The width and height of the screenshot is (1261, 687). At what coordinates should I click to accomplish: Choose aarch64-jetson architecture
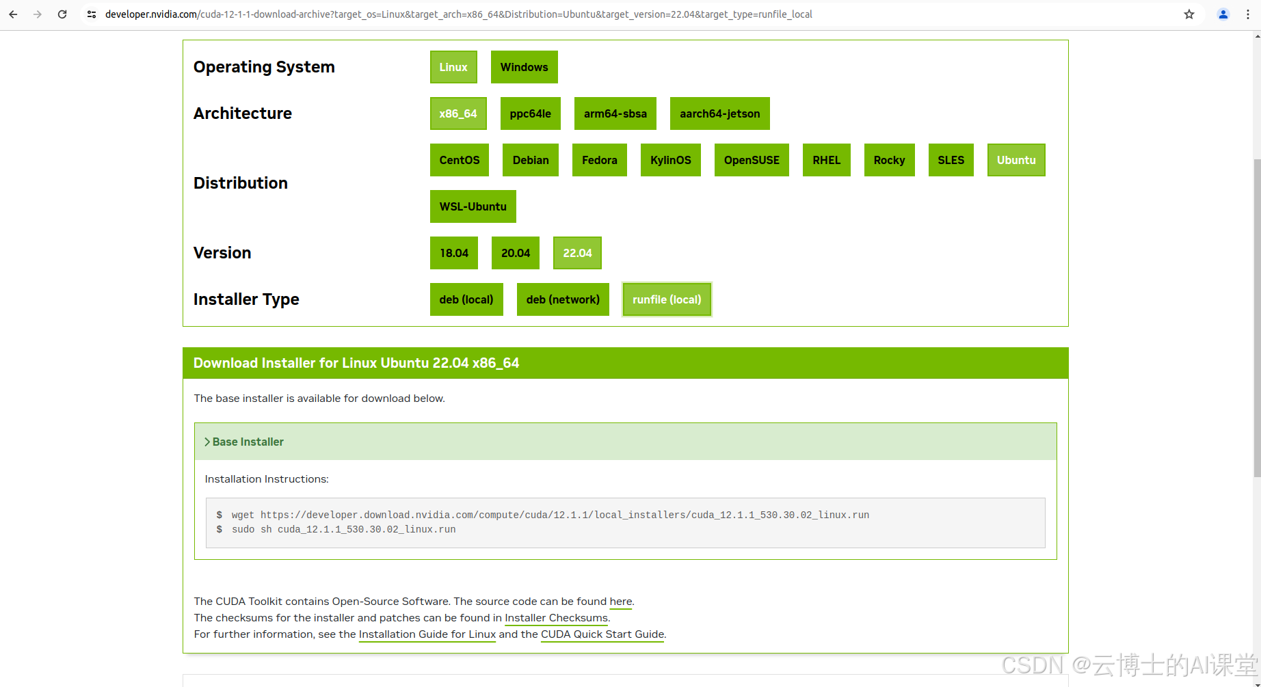coord(720,113)
